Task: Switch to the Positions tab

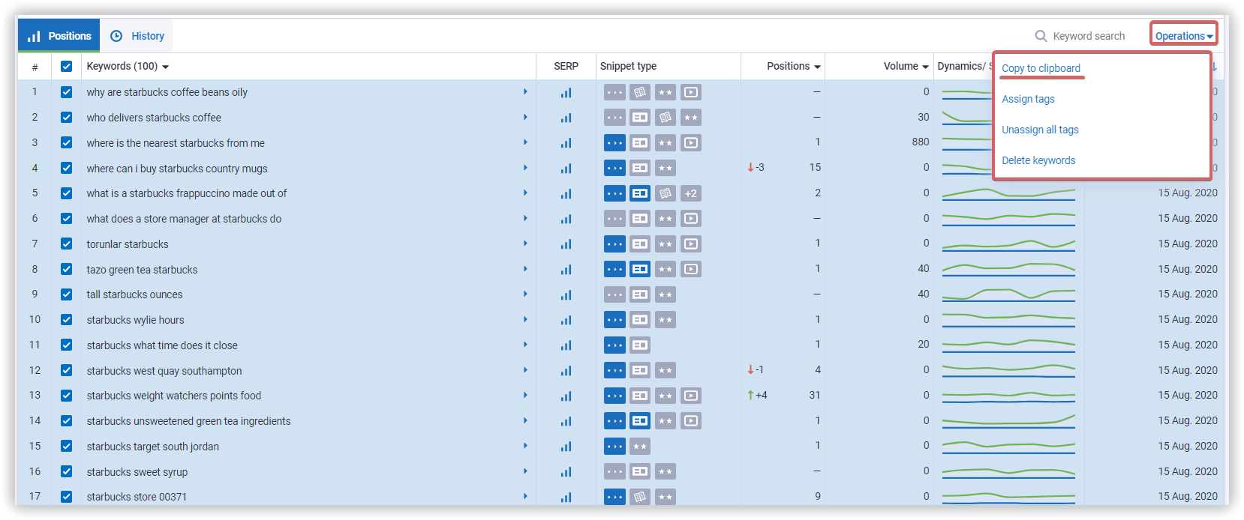Action: (x=59, y=36)
